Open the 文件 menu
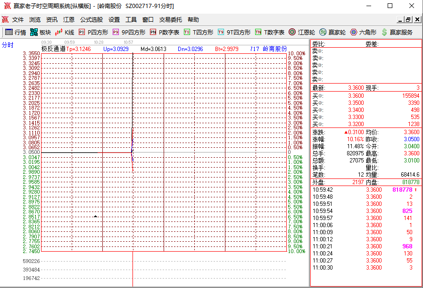The image size is (423, 288). point(18,20)
